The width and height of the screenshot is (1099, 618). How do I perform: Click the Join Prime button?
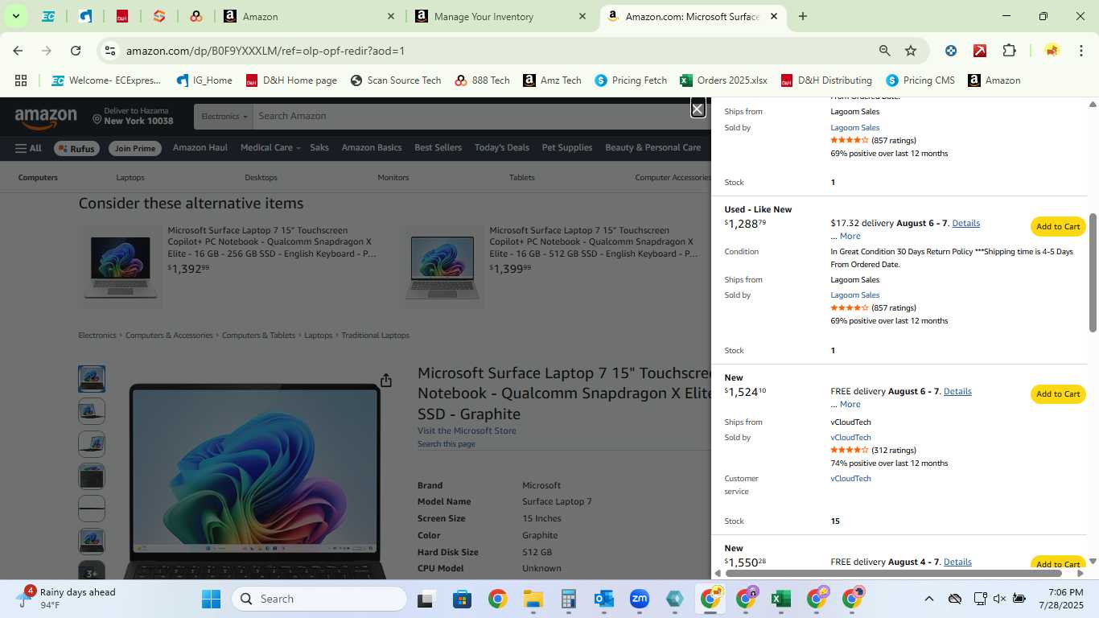[135, 149]
